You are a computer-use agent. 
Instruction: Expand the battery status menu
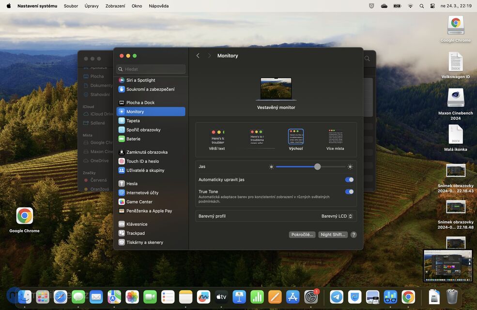[397, 6]
